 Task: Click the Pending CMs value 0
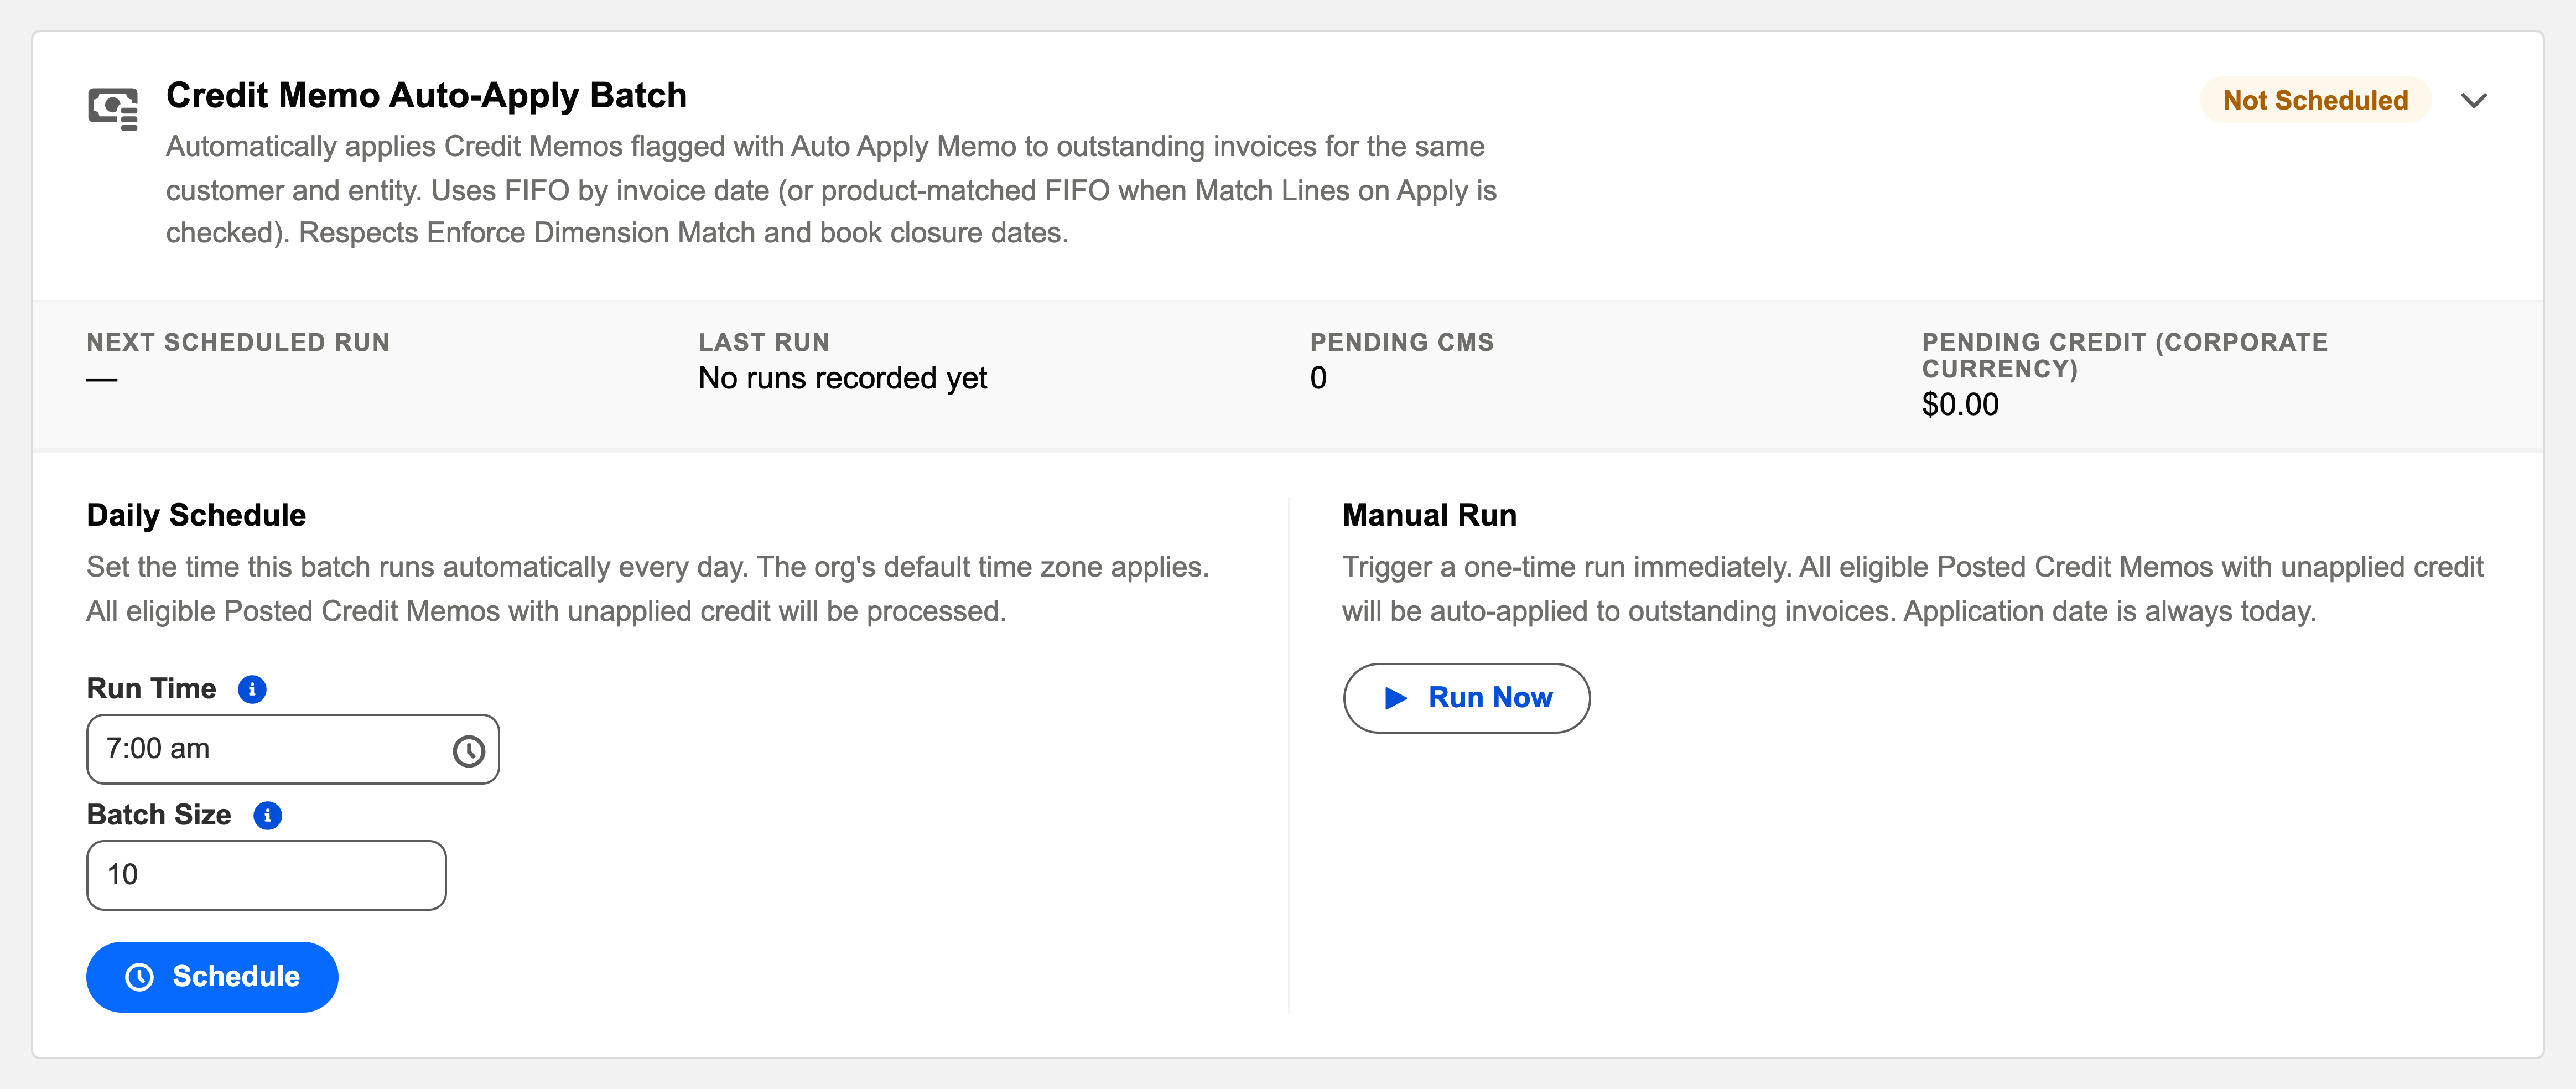tap(1318, 378)
